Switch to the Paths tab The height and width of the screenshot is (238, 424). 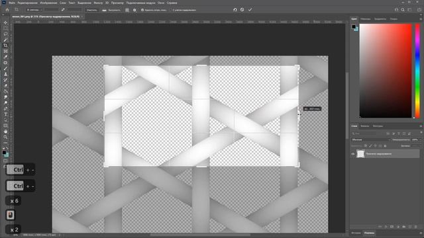378,126
